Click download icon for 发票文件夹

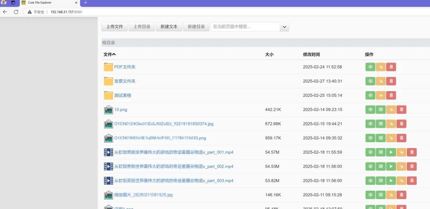coord(370,81)
